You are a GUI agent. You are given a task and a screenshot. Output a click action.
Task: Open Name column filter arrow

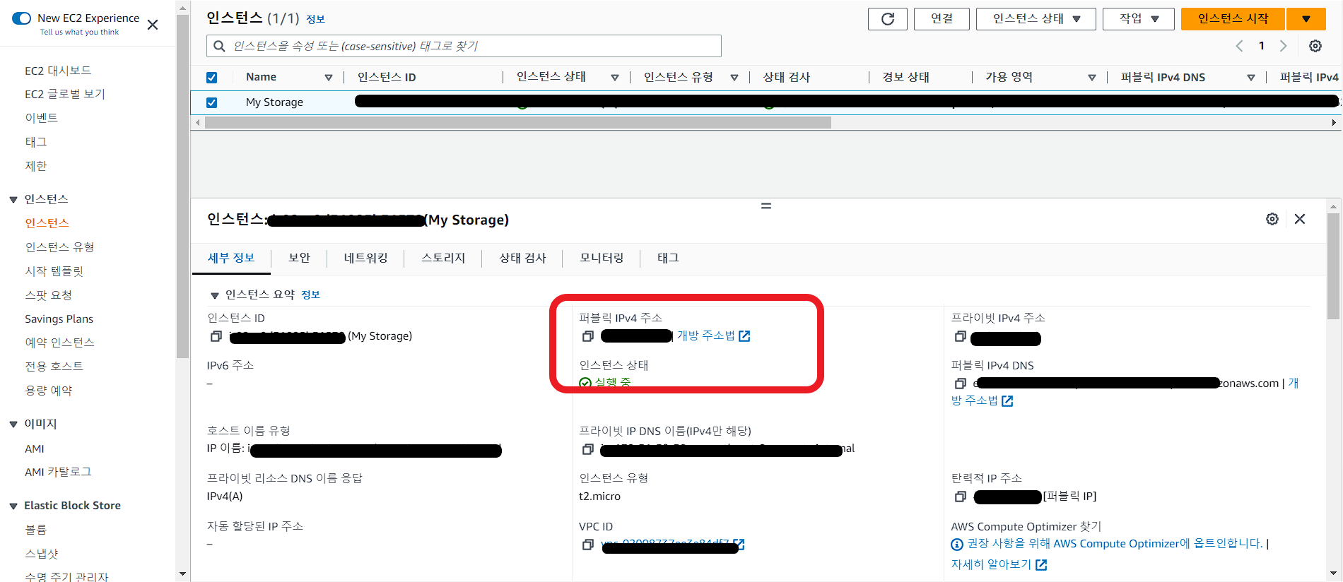329,78
